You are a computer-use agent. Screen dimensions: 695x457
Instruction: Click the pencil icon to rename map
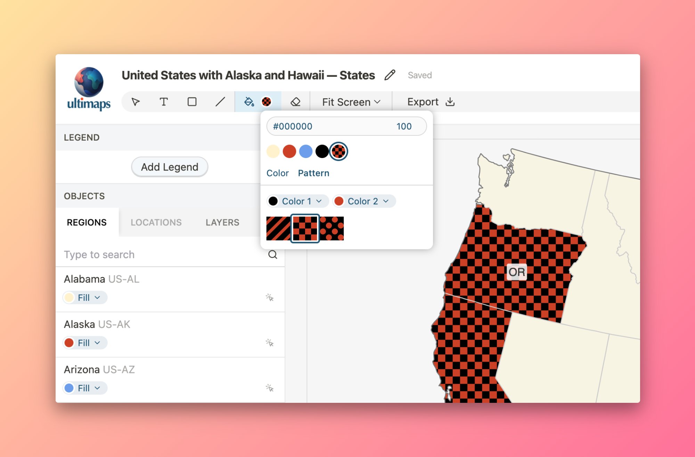tap(390, 75)
